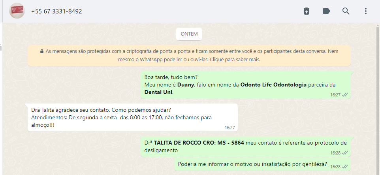Click the encryption notice to learn more
380x175 pixels.
[x=189, y=56]
